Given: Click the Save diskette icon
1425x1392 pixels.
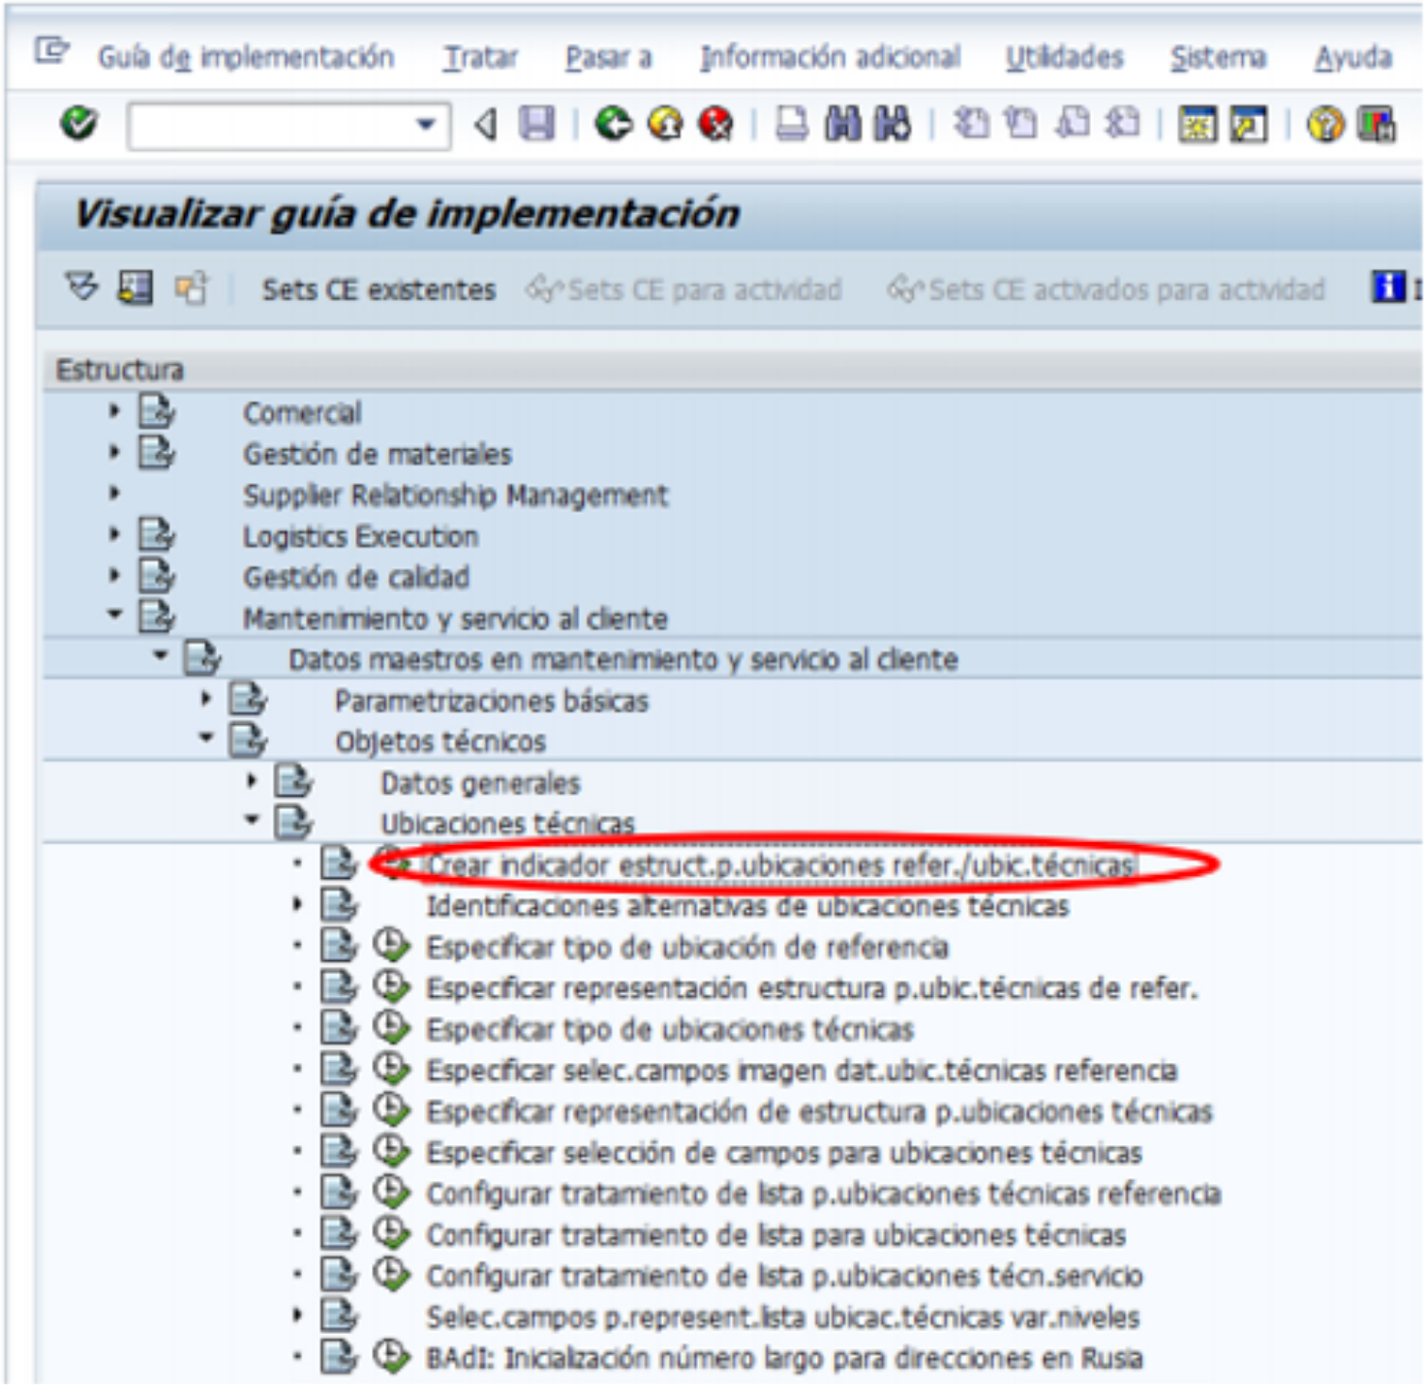Looking at the screenshot, I should click(x=536, y=124).
